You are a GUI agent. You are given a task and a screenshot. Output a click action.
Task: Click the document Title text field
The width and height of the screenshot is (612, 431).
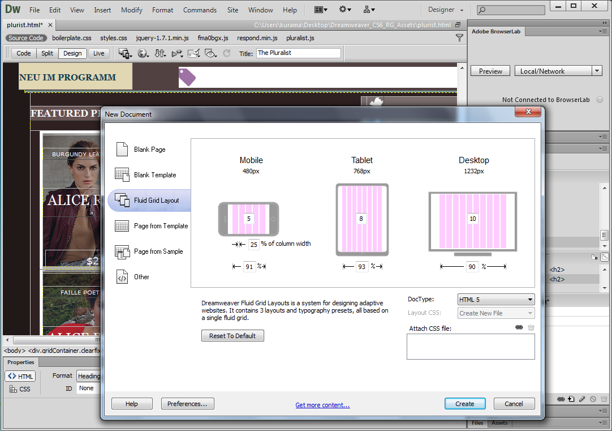(x=299, y=53)
